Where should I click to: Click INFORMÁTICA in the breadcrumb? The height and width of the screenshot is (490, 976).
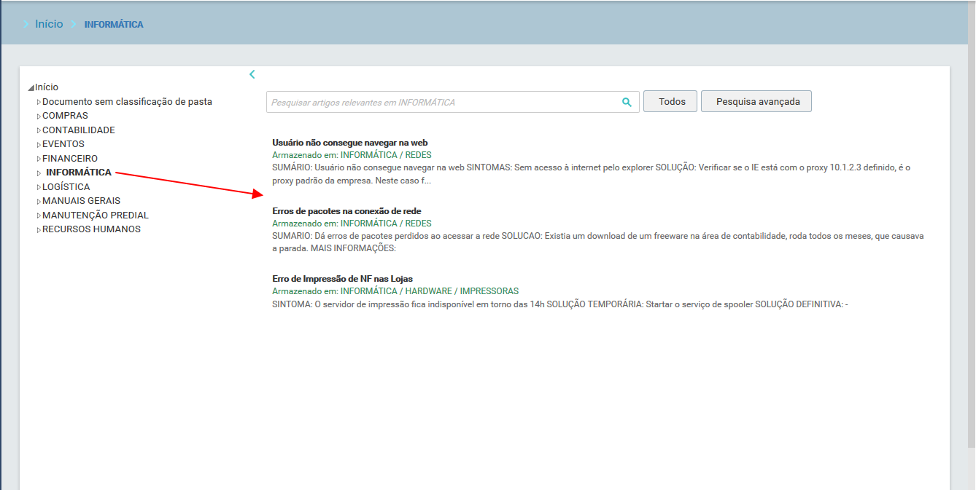(114, 25)
